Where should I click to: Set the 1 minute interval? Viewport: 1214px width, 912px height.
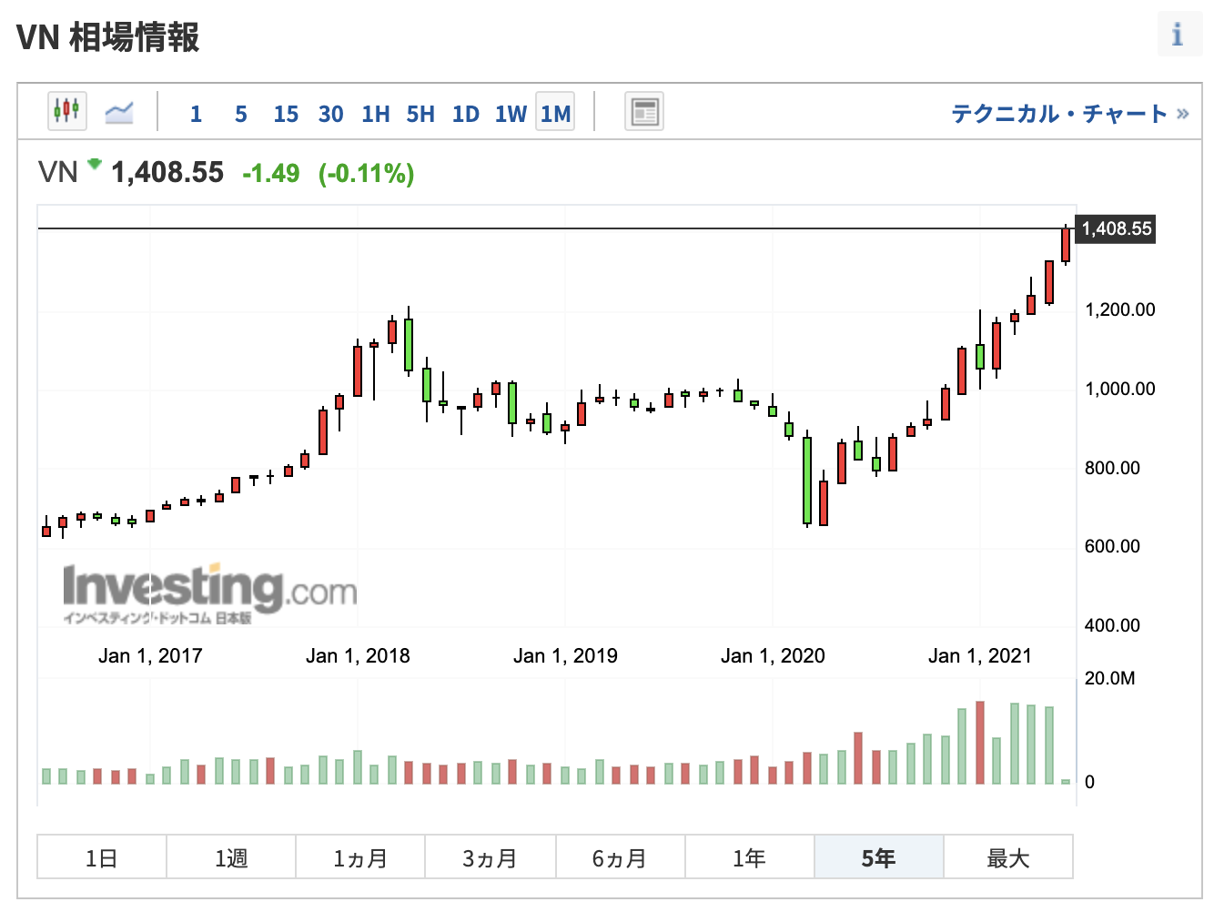tap(196, 114)
